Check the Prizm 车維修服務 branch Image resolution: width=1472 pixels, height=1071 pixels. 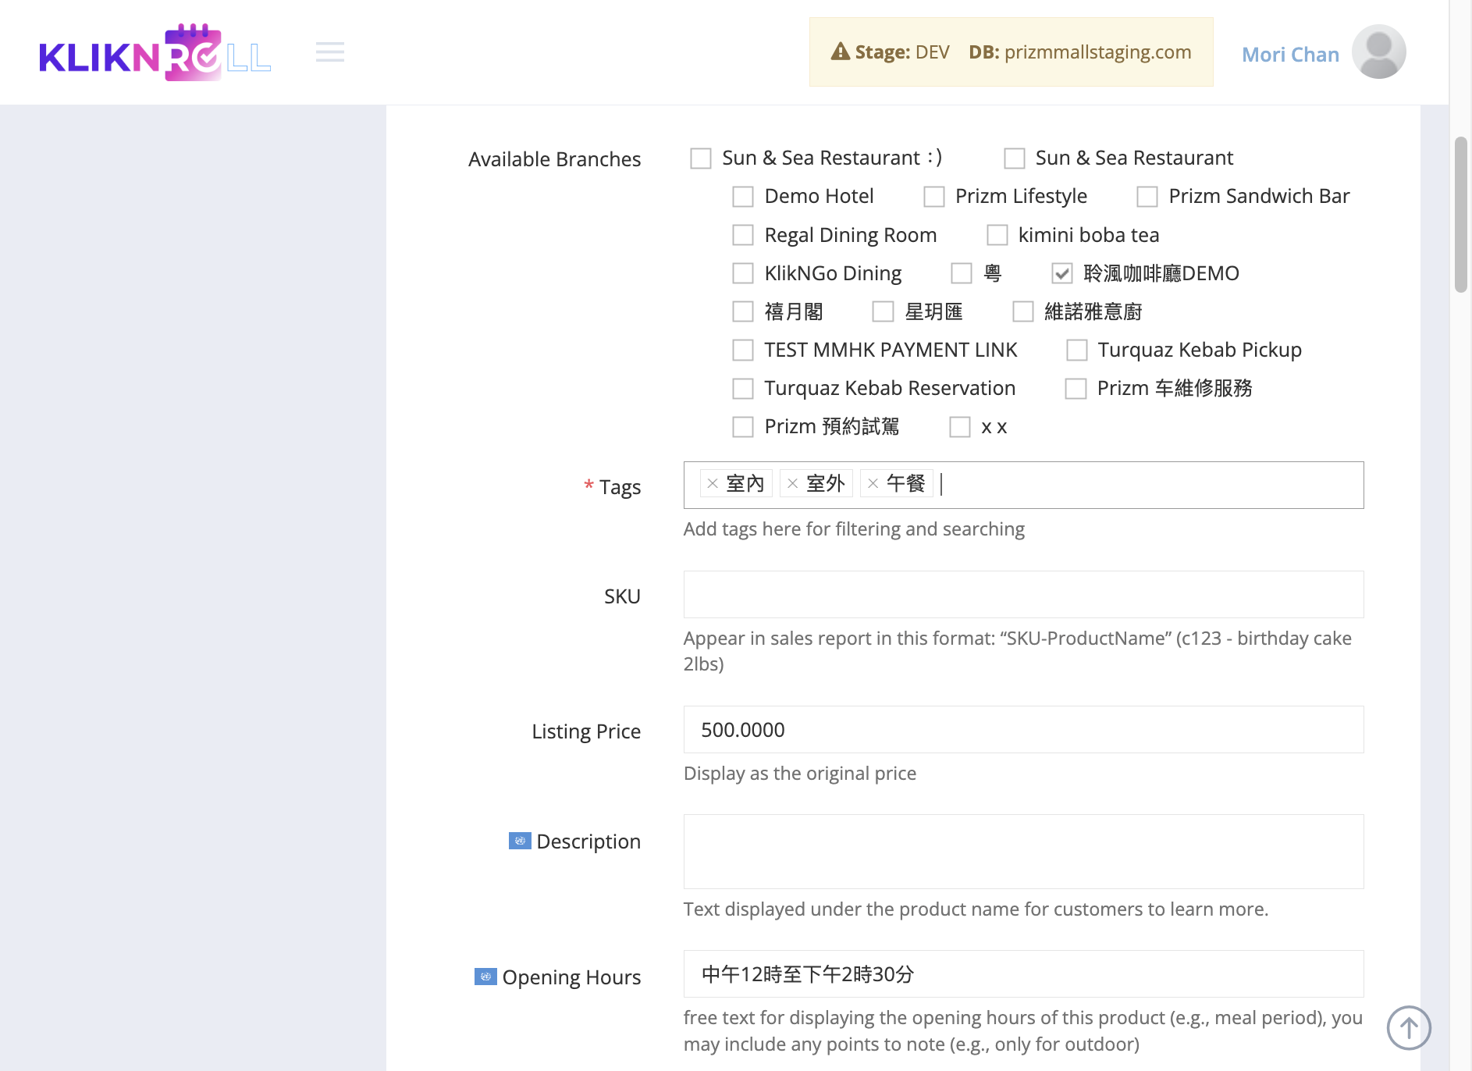tap(1076, 388)
